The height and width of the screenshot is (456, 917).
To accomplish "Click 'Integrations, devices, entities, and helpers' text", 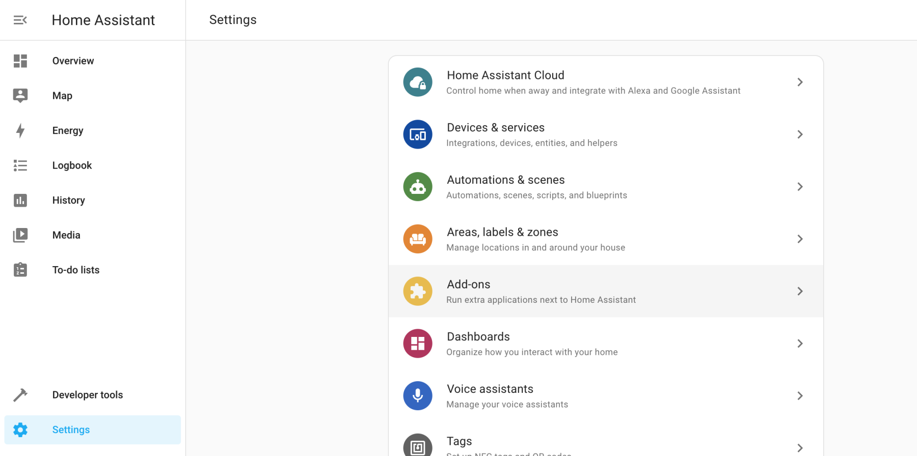I will tap(532, 143).
